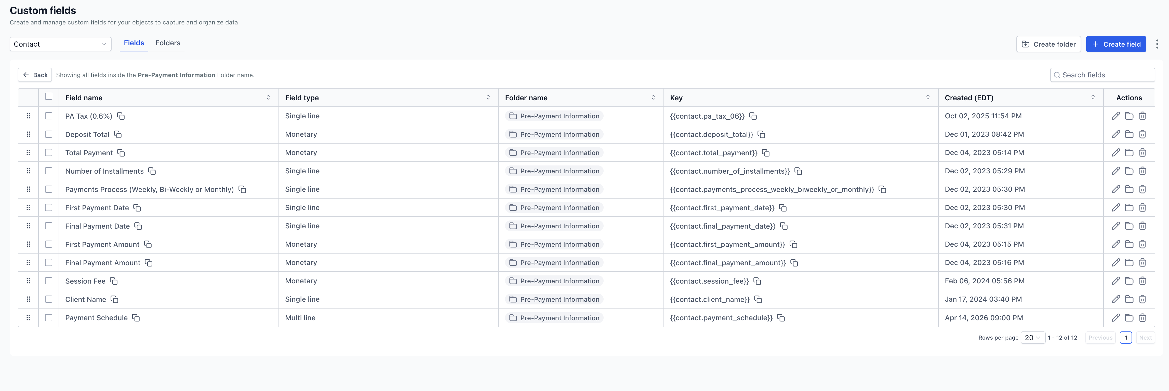Copy the contact.pa_tax_06 key
This screenshot has height=391, width=1169.
[x=753, y=116]
